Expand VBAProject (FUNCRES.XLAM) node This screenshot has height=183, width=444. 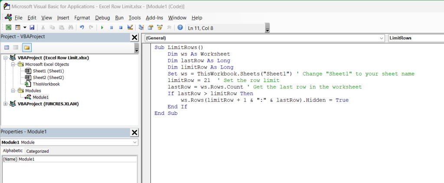click(5, 104)
